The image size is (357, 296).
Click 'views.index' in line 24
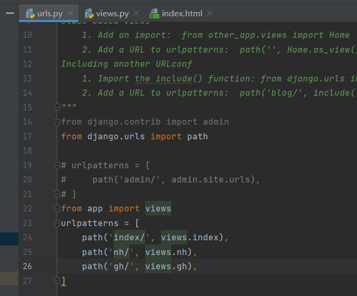coord(190,238)
